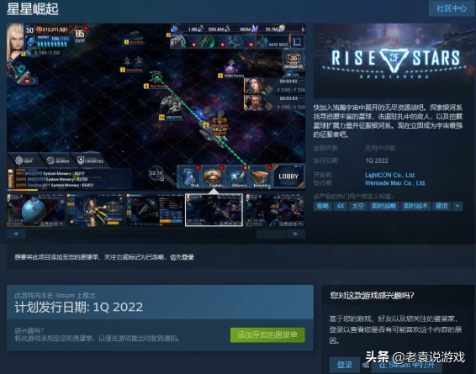Click the plus button to add a tag

(x=457, y=206)
